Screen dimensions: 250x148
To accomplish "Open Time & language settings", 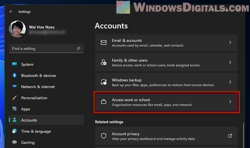I will [46, 131].
